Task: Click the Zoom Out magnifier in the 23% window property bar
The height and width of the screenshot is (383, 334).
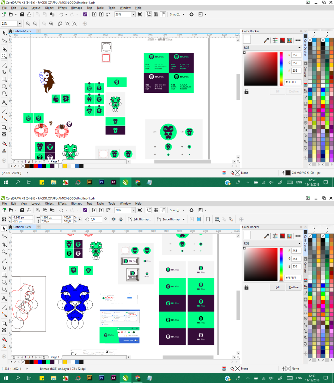Action: (x=35, y=24)
